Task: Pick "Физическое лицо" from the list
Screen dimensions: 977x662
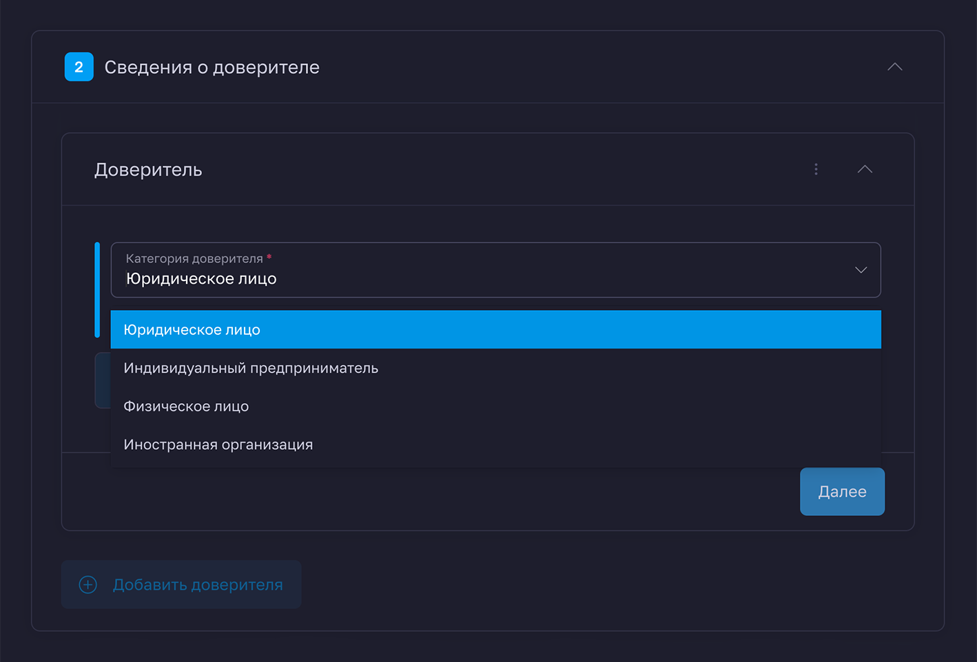Action: tap(496, 406)
